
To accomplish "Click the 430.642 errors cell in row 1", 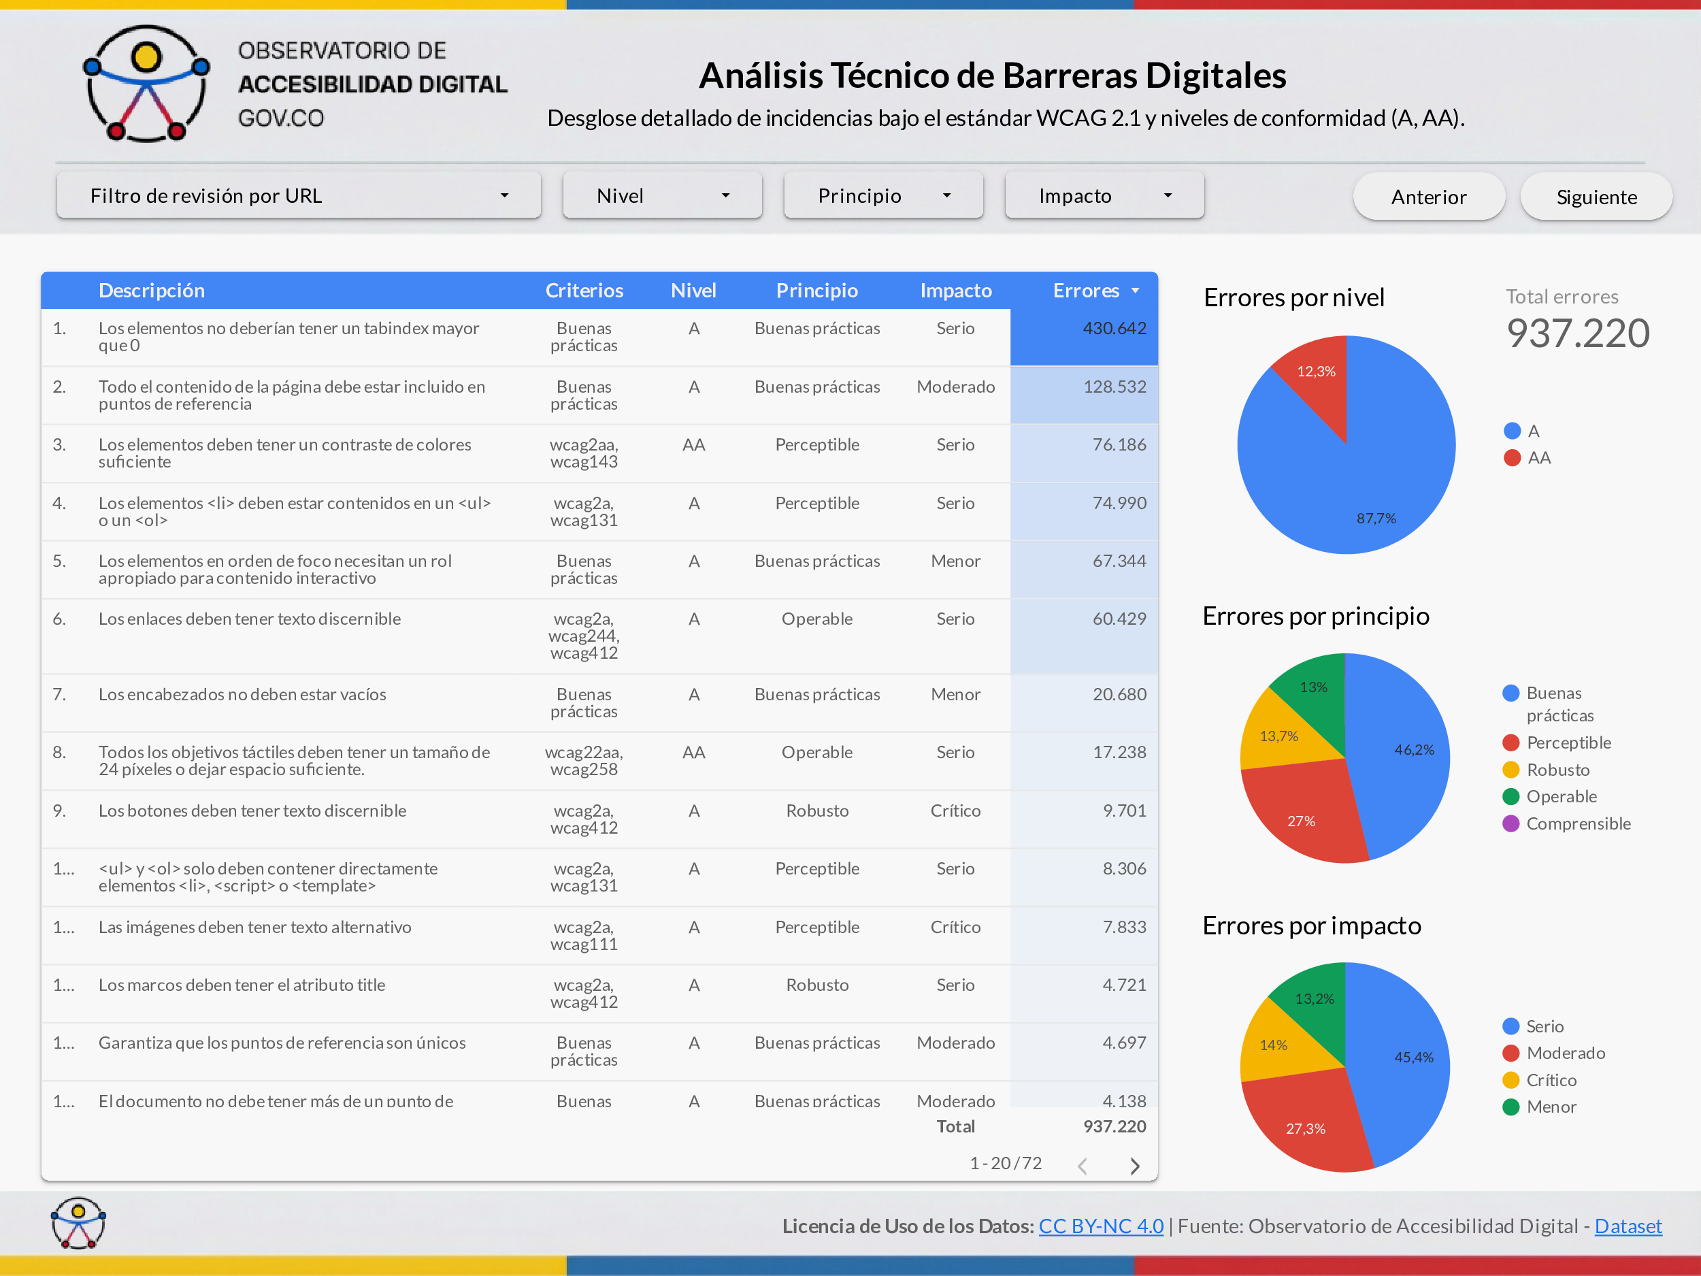I will click(x=1085, y=337).
